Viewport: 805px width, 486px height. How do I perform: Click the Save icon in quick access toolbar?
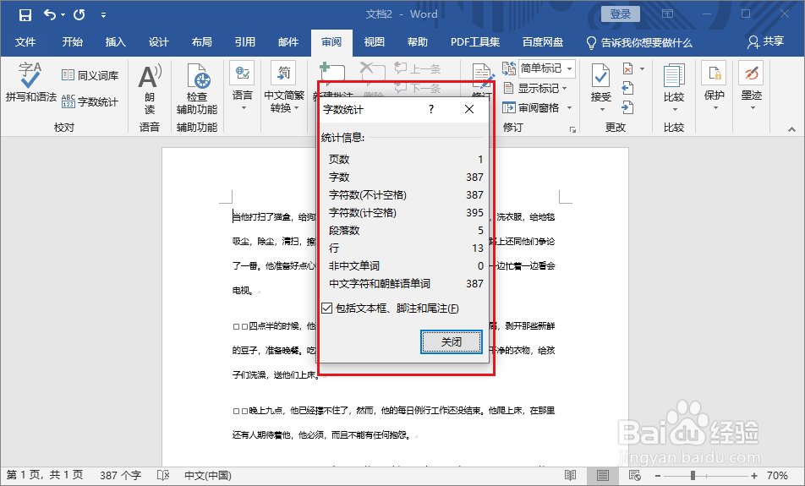(x=25, y=15)
